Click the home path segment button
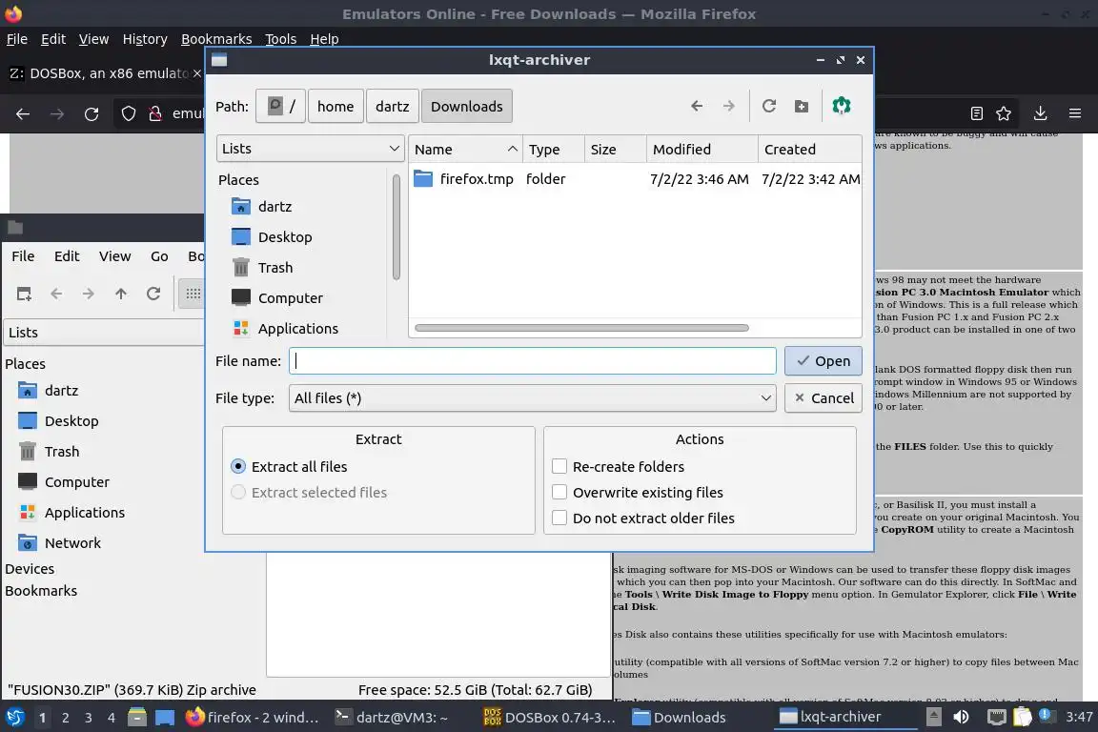The height and width of the screenshot is (732, 1098). pos(335,106)
